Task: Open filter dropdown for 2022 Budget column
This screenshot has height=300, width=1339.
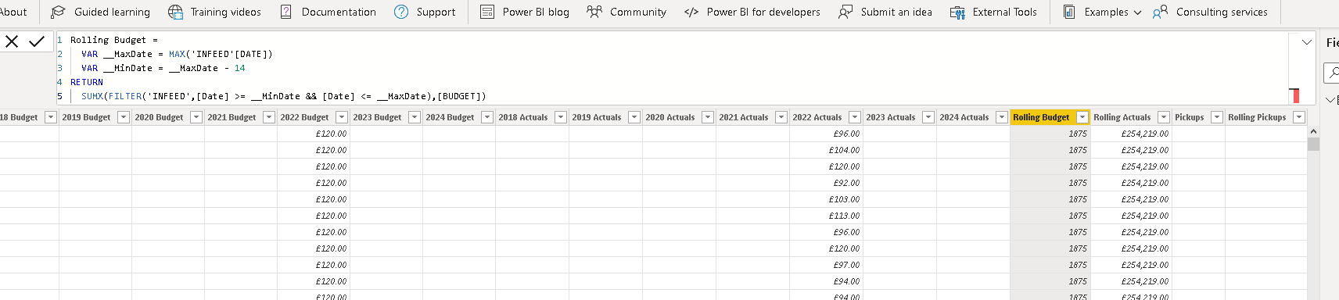Action: coord(342,117)
